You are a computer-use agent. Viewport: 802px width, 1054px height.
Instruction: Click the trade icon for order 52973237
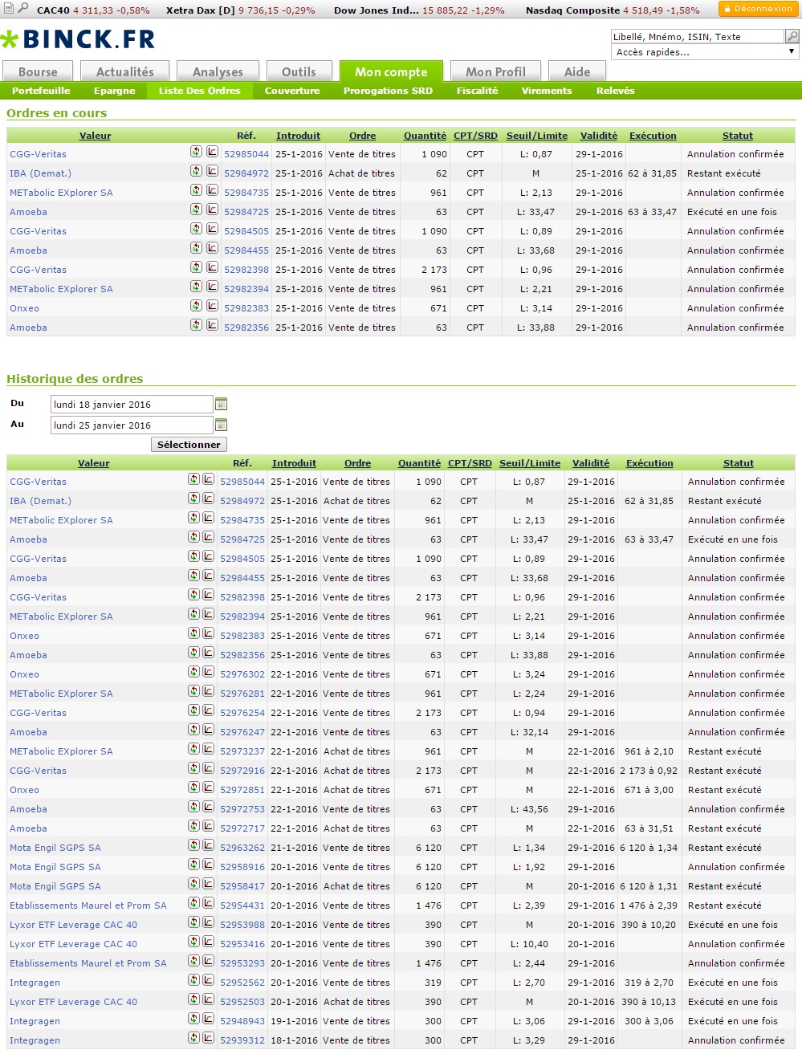[193, 749]
